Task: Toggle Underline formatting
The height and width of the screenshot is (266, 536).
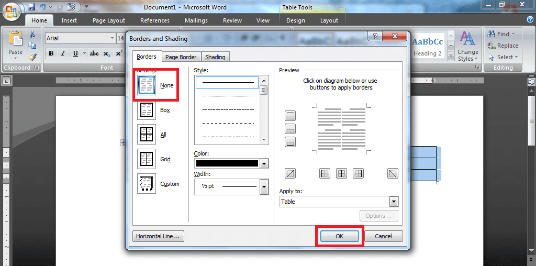Action: tap(75, 53)
